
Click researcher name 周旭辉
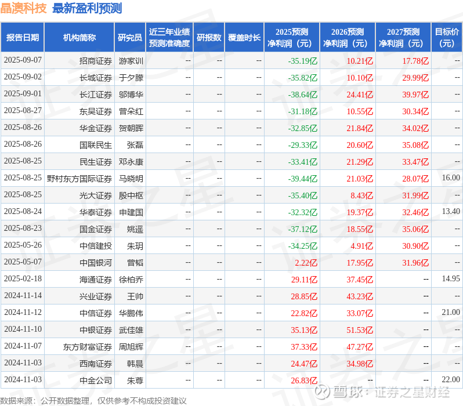[131, 347]
